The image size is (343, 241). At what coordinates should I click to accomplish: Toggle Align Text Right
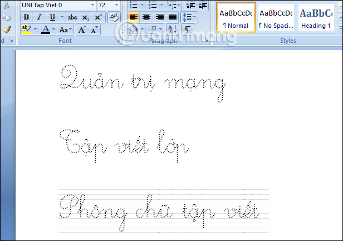pos(159,17)
